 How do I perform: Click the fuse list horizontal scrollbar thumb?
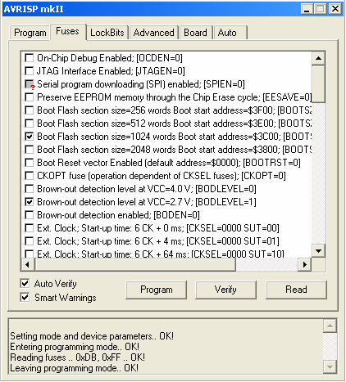135,264
